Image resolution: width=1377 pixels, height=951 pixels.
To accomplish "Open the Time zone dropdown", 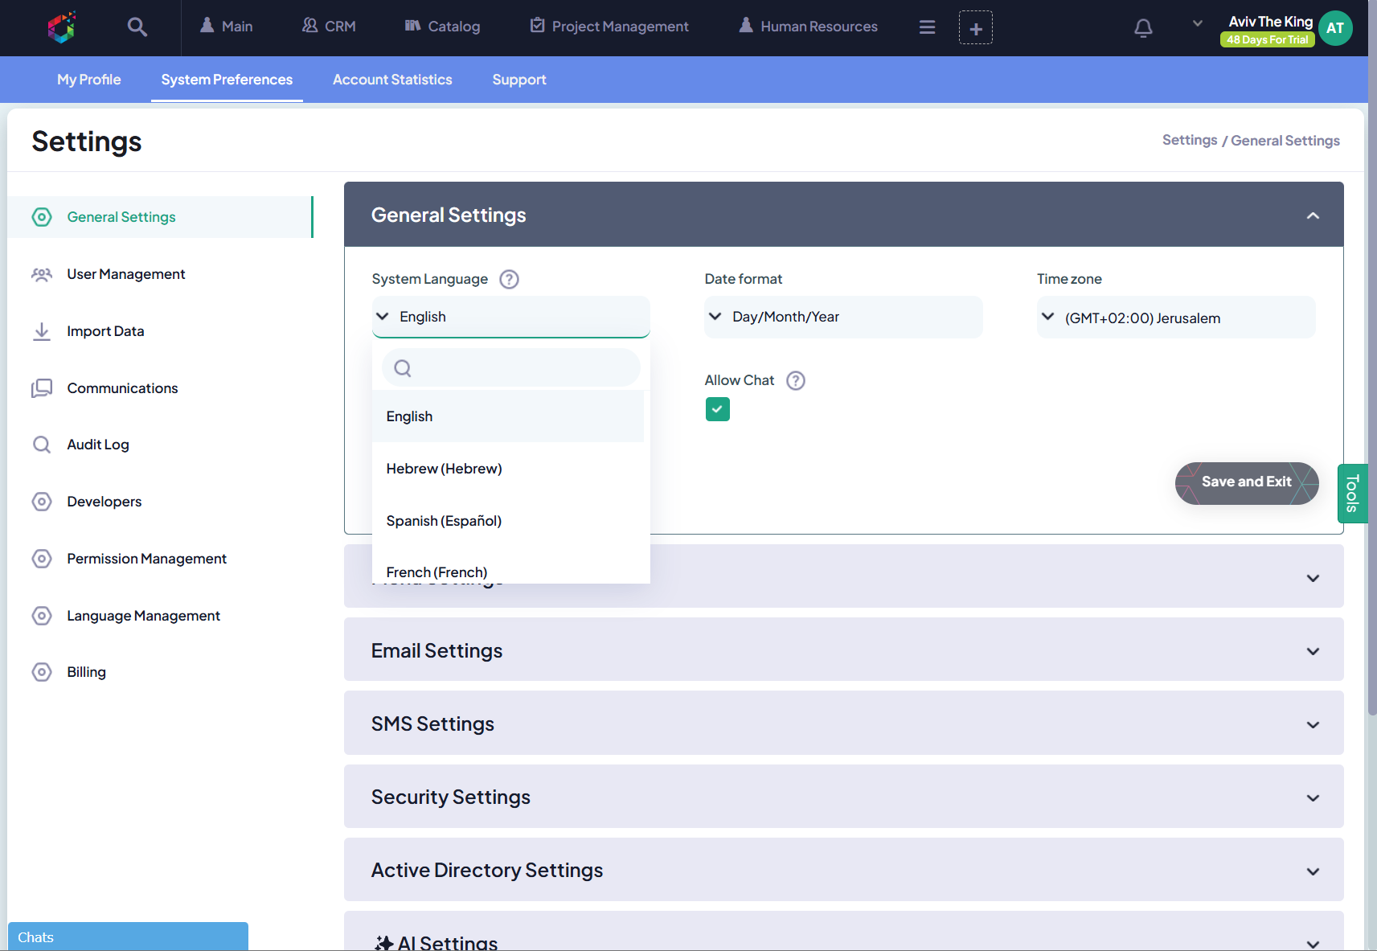I will (1175, 318).
